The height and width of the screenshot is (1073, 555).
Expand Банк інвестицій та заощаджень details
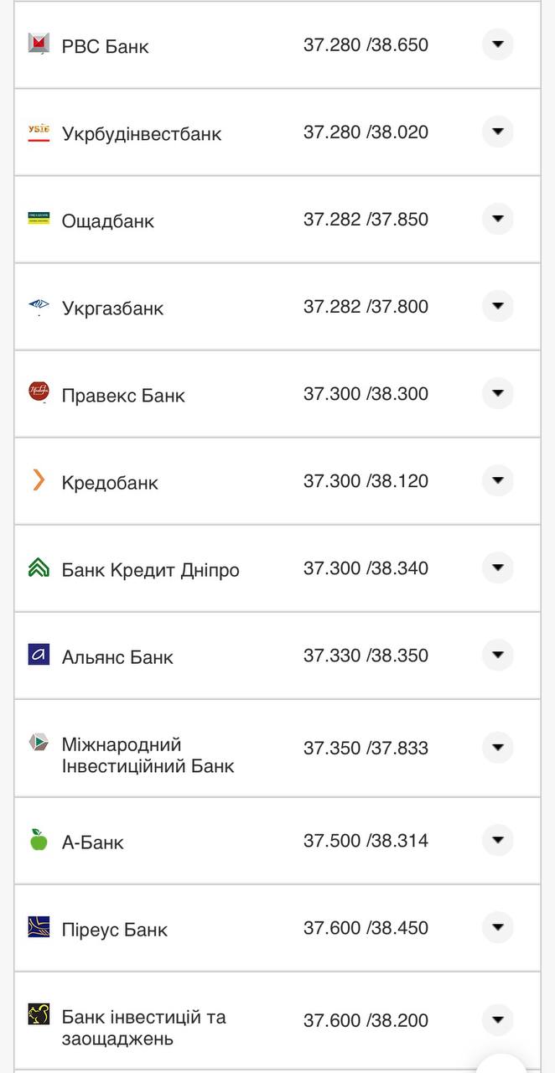(x=497, y=1019)
